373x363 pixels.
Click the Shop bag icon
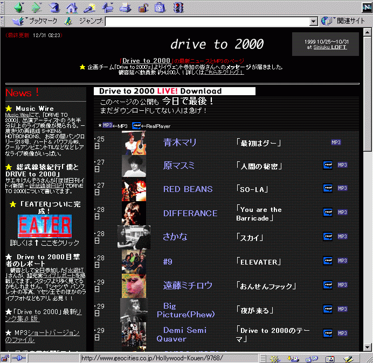[x=160, y=8]
